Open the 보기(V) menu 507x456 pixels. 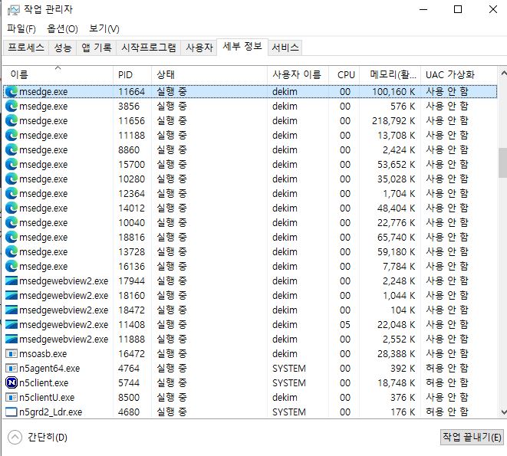coord(104,29)
